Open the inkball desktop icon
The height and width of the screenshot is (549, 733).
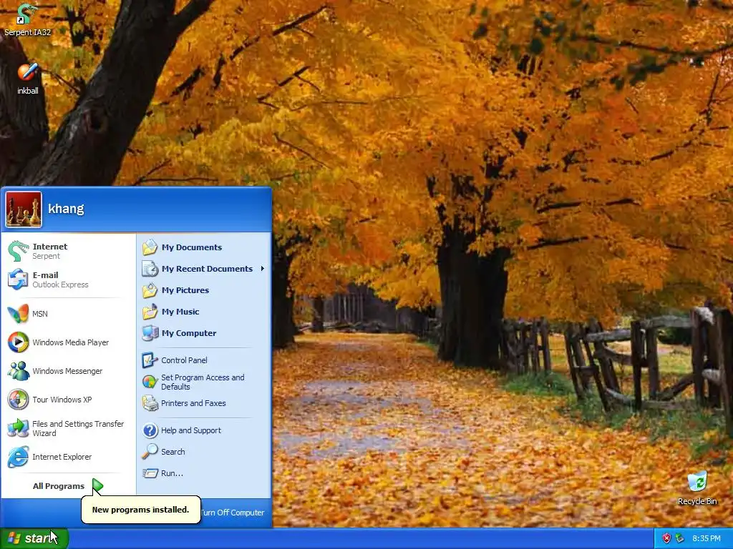28,79
